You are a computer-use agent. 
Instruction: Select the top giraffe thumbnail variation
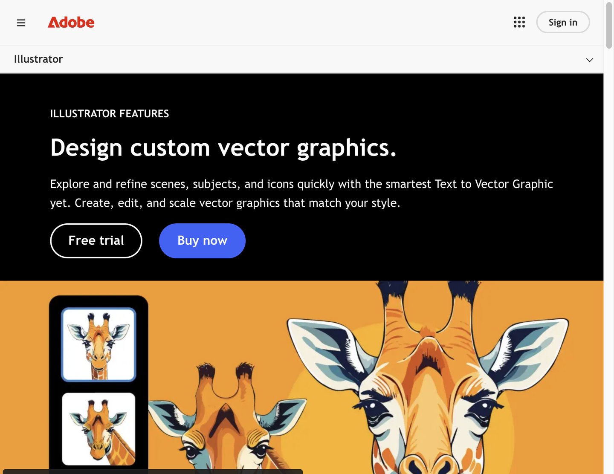click(98, 344)
